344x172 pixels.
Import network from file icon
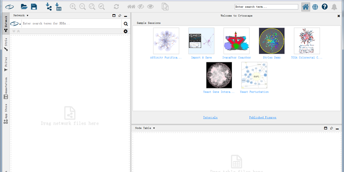click(x=49, y=6)
